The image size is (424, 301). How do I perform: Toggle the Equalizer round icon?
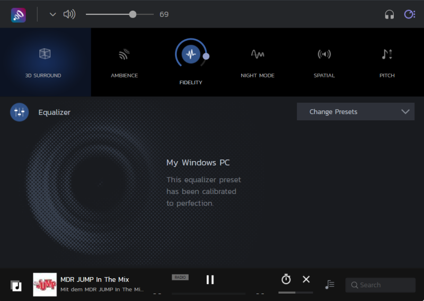pyautogui.click(x=20, y=112)
